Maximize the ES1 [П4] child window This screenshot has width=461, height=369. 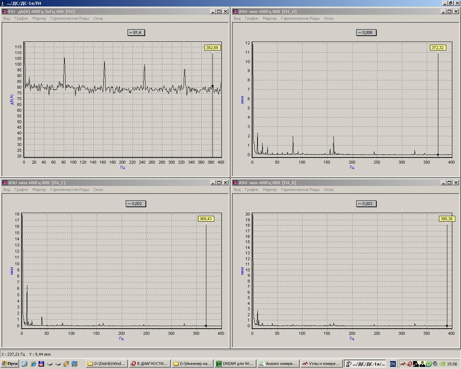tap(219, 12)
